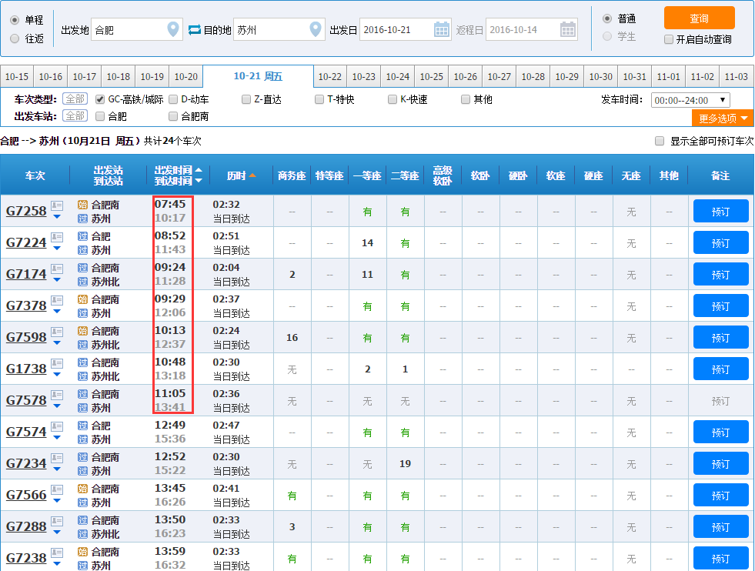Screen dimensions: 755x571
Task: Open the ID card icon for G7174
Action: (x=57, y=269)
